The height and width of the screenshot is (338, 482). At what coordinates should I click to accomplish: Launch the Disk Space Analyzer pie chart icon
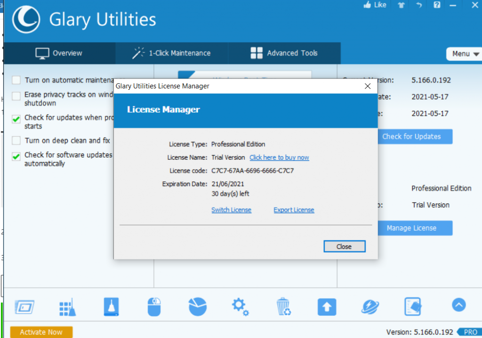[197, 307]
